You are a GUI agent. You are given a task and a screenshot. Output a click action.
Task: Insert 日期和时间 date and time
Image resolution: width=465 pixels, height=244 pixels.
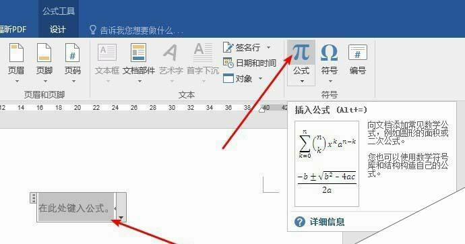tap(249, 63)
